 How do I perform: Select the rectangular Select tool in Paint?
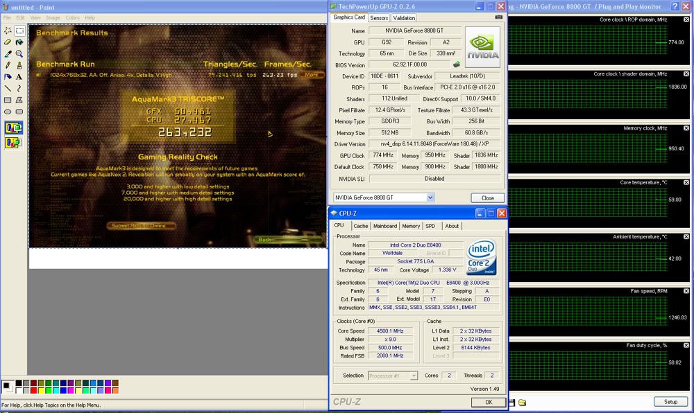coord(19,30)
